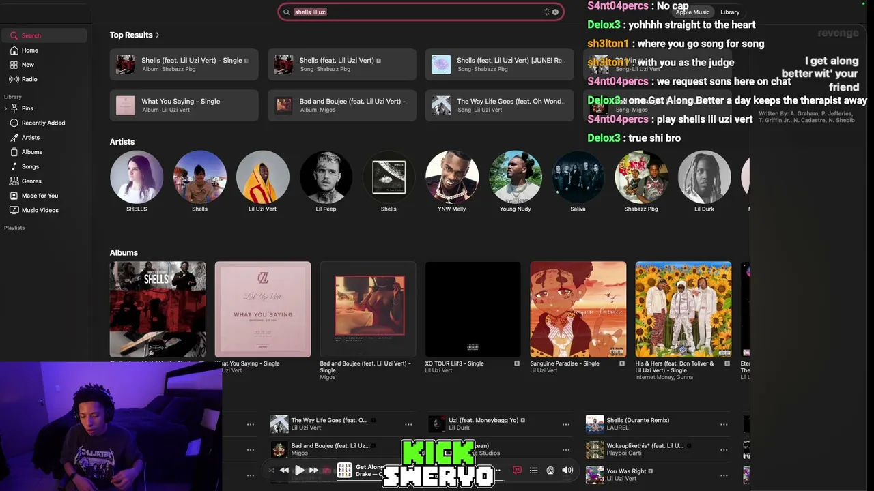Open more options for Uzi (feat. Moneybagg Yo)
874x491 pixels.
coord(565,424)
